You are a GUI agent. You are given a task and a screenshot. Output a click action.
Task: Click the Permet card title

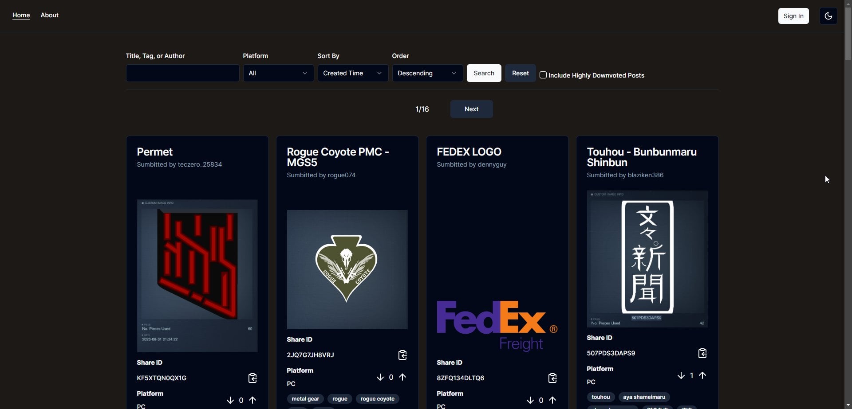coord(154,152)
